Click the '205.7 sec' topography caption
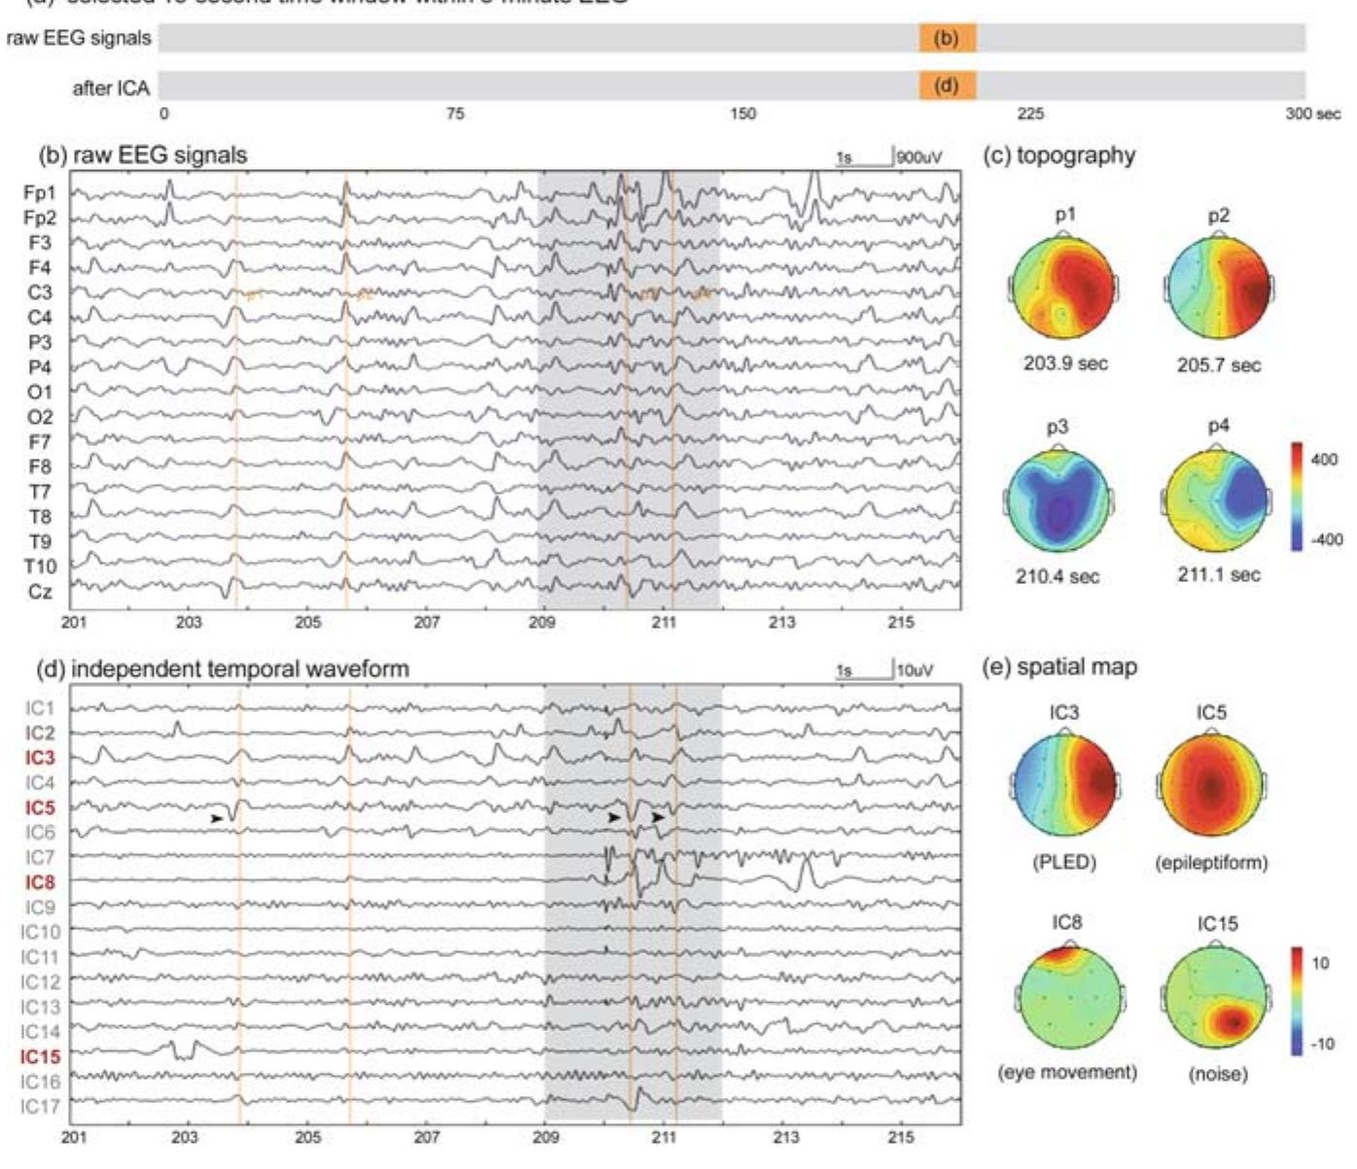Screen dimensions: 1357x1169 (x=1219, y=365)
